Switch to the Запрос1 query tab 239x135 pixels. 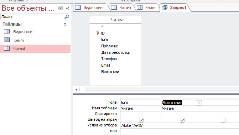tap(175, 7)
